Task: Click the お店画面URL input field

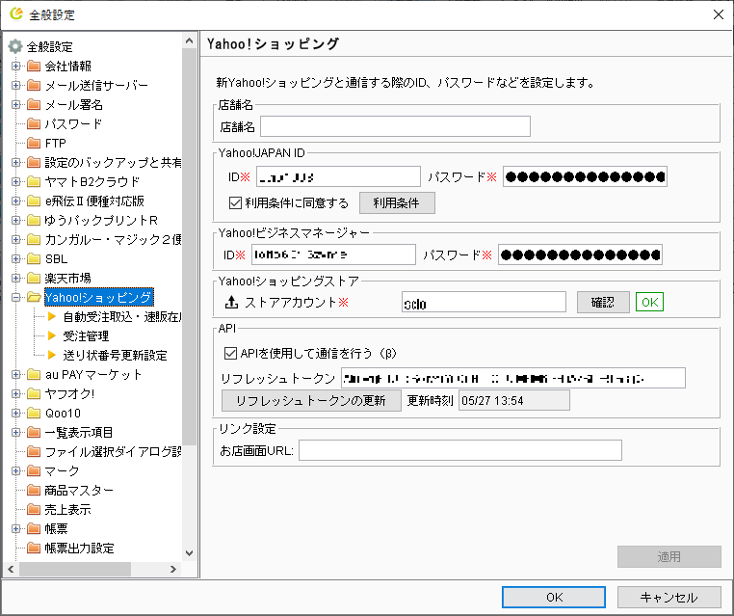Action: [x=460, y=450]
